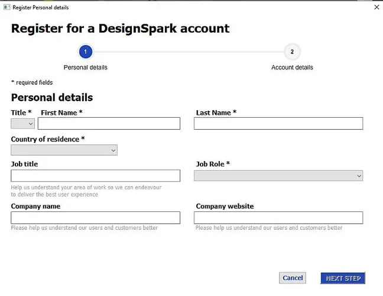The height and width of the screenshot is (296, 383).
Task: Close the Register Personal details window
Action: [376, 8]
